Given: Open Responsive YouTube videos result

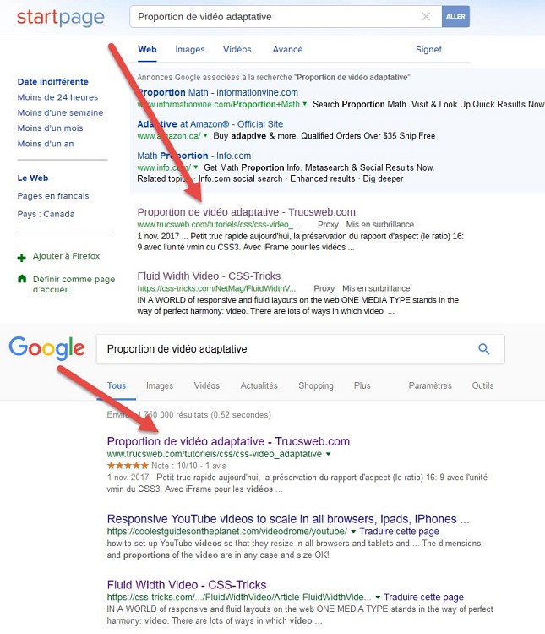Looking at the screenshot, I should (x=288, y=519).
